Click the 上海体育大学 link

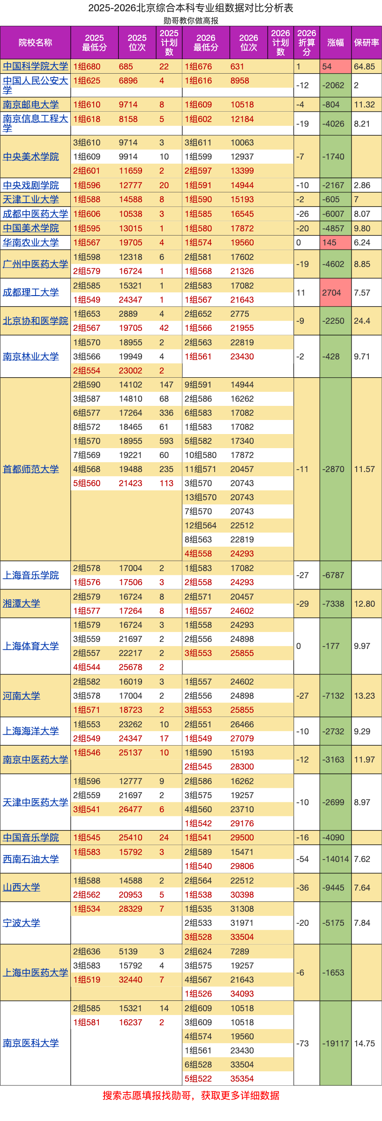click(x=31, y=646)
